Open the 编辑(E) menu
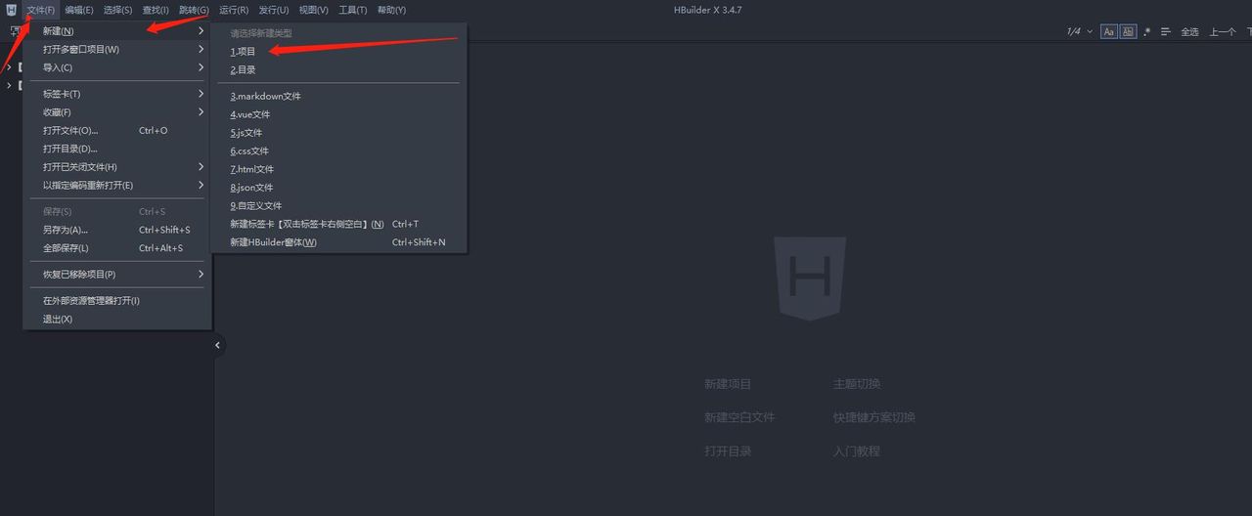Screen dimensions: 1252x516 [79, 10]
